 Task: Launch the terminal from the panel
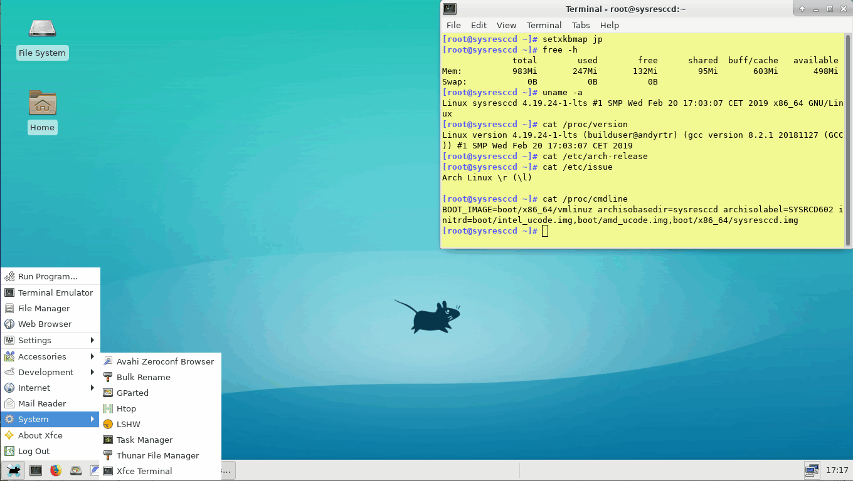pos(36,470)
